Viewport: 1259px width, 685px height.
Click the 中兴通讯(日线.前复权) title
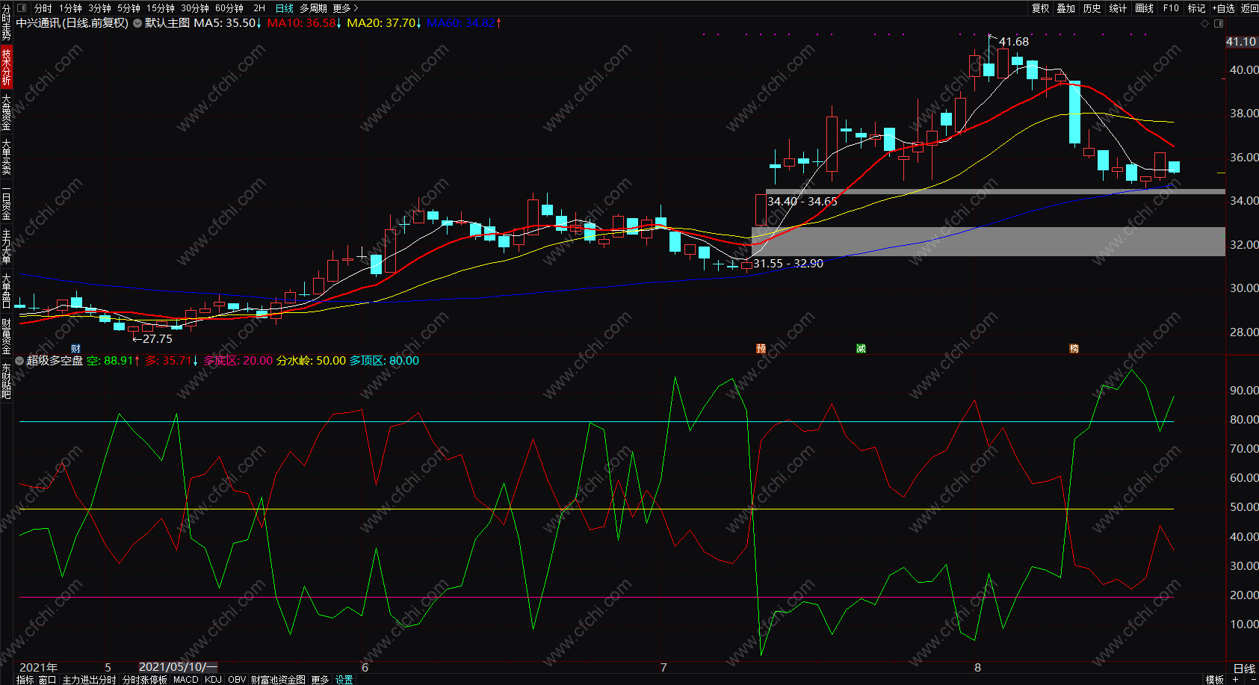pyautogui.click(x=72, y=23)
